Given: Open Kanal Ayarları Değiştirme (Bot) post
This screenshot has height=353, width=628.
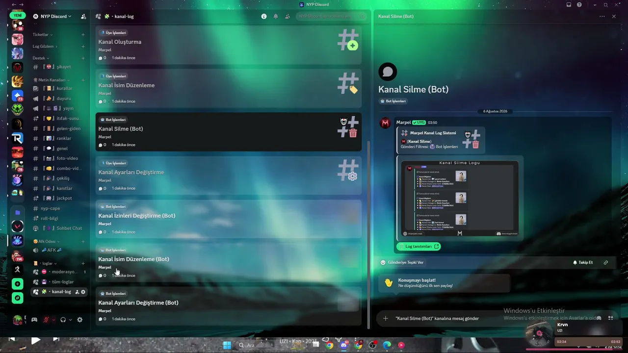Looking at the screenshot, I should (x=229, y=306).
